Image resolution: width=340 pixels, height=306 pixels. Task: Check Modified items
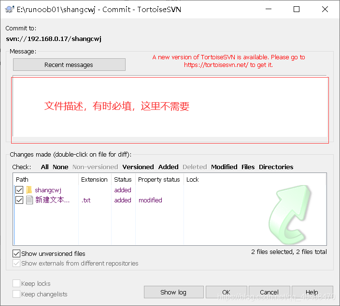224,167
